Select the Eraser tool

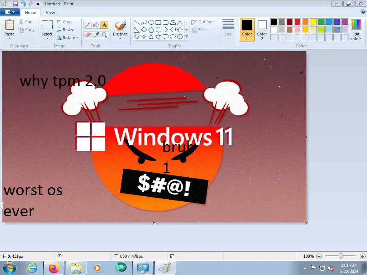tap(87, 35)
